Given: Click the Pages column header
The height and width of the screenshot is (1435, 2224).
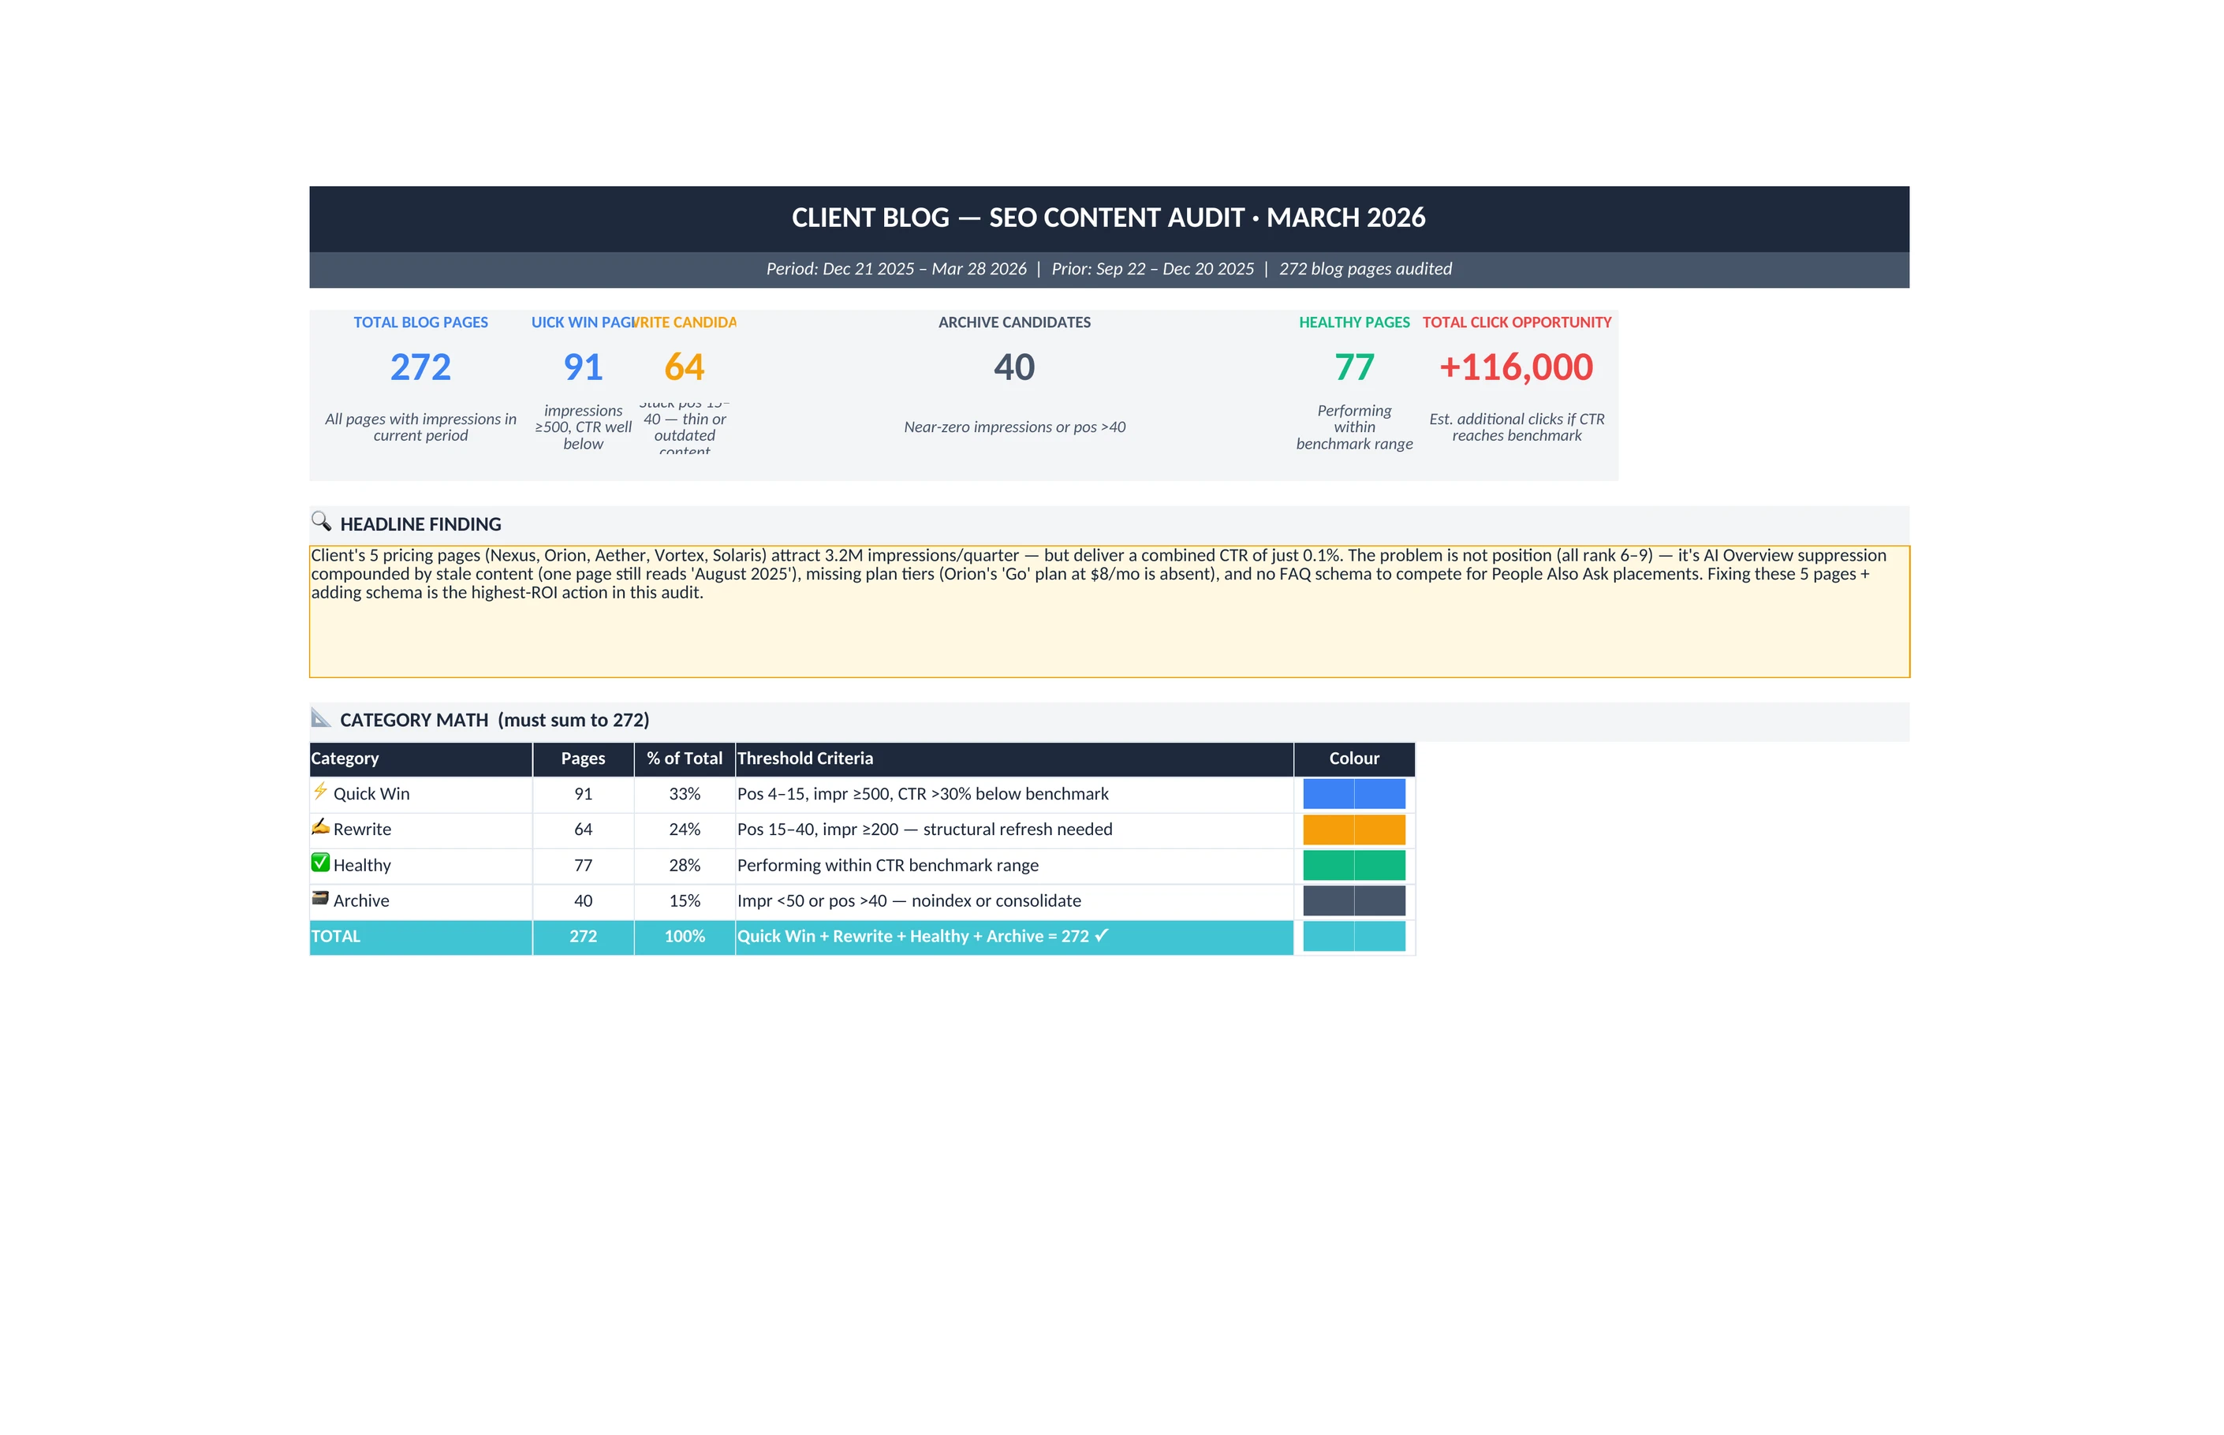Looking at the screenshot, I should click(x=583, y=758).
